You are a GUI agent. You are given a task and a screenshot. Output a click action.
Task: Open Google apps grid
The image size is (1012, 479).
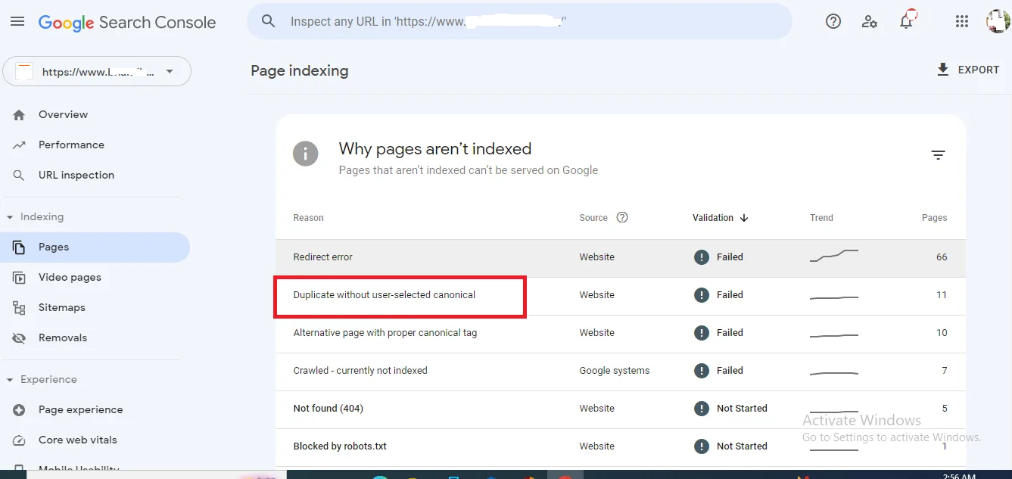tap(962, 22)
